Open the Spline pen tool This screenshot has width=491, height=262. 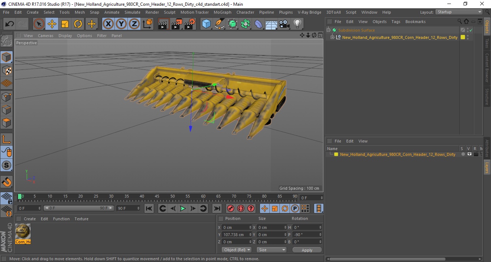tap(220, 24)
